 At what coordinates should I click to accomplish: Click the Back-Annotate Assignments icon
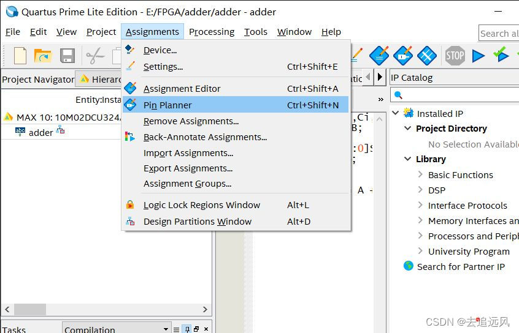click(x=130, y=137)
